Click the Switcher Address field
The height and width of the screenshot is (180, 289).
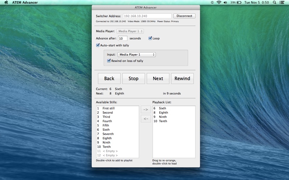click(147, 16)
